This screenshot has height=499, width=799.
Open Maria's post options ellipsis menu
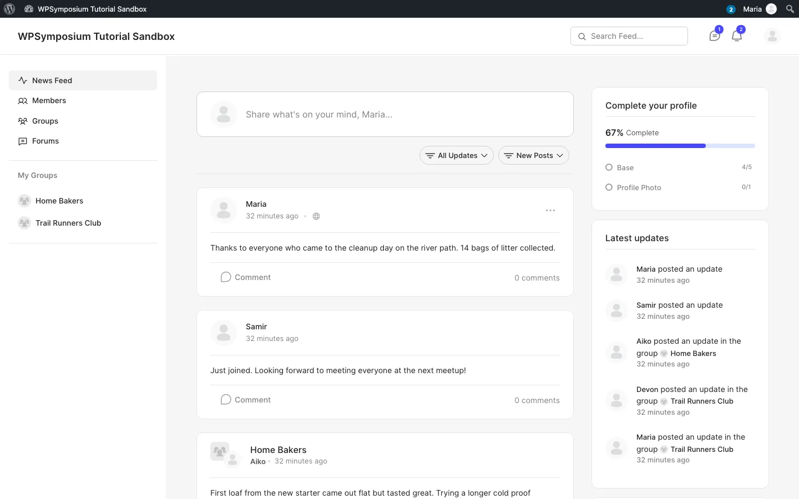point(550,211)
